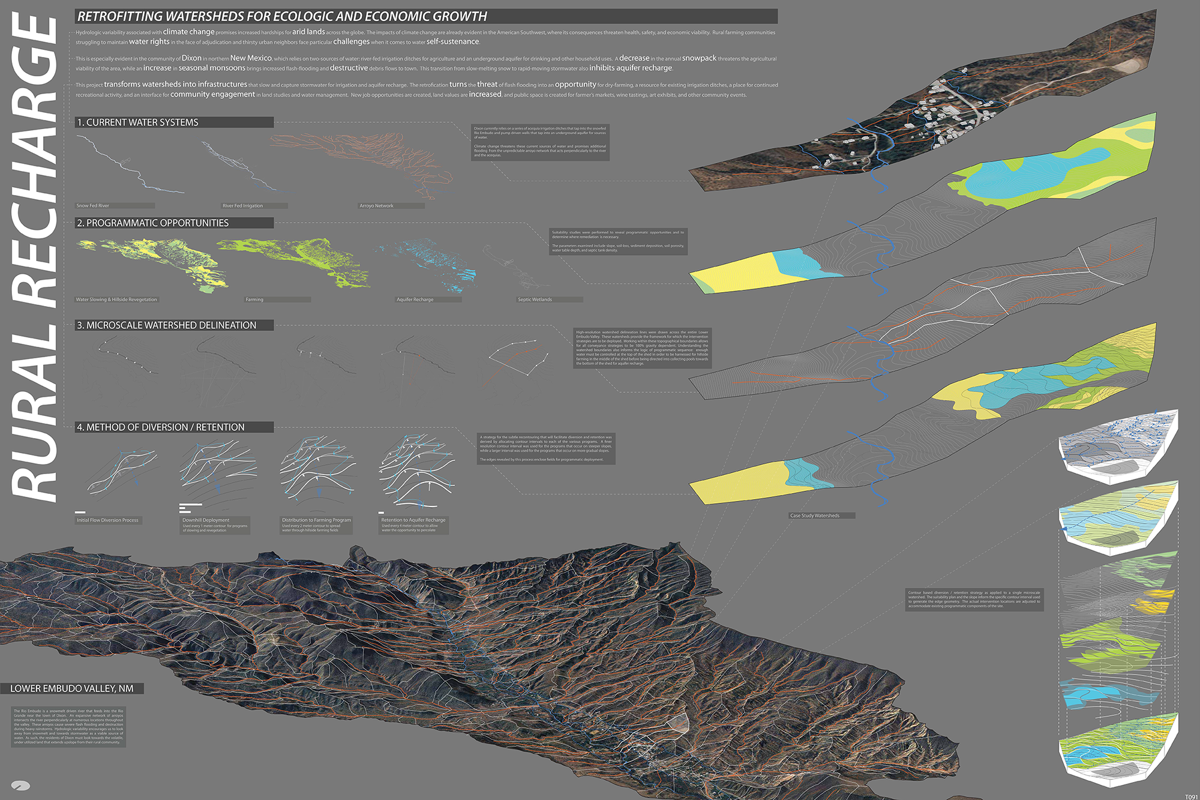The image size is (1200, 800).
Task: Click the 'LOWER EMBUDO VALLEY, NM' label
Action: click(72, 688)
